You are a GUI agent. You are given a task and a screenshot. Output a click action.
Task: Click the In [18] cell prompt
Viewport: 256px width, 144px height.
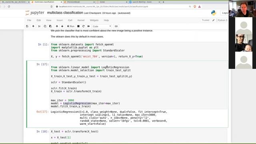point(42,132)
